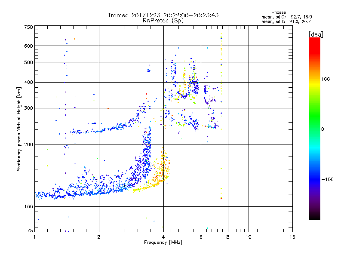Viewport: 344px width, 258px height.
Task: Click the colorbar at the 0 degree green band
Action: click(315, 129)
